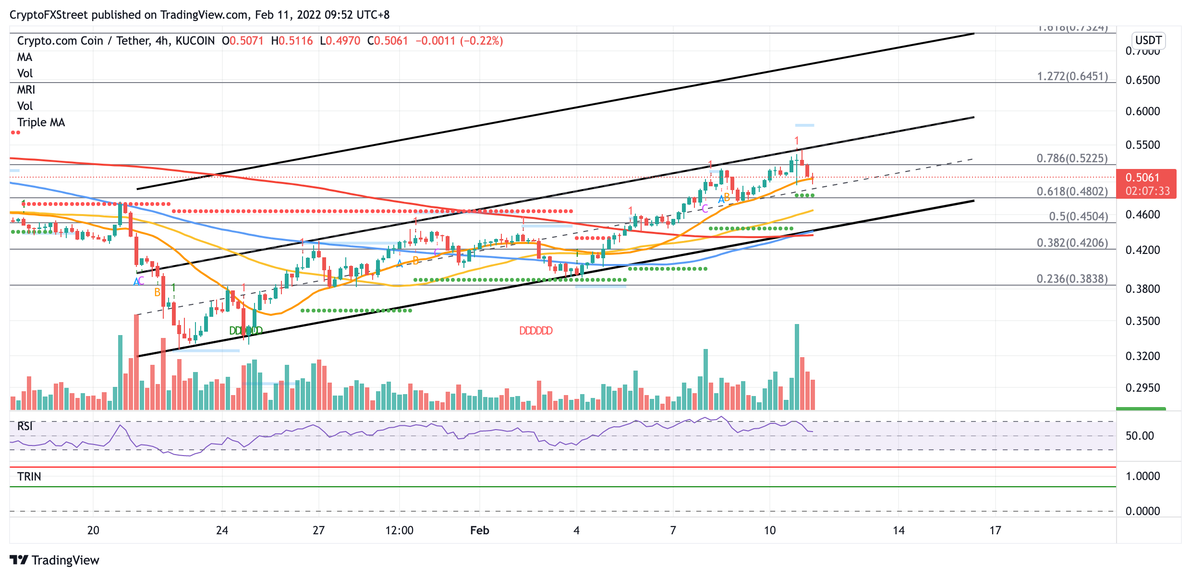
Task: Select the MRI indicator label
Action: [26, 90]
